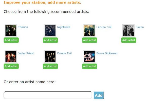Add Bruce Dickinson to the station
Image resolution: width=148 pixels, height=101 pixels.
coord(89,66)
